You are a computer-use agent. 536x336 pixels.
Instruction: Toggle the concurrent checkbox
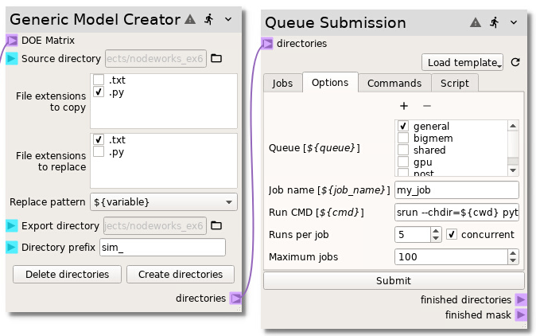point(452,235)
